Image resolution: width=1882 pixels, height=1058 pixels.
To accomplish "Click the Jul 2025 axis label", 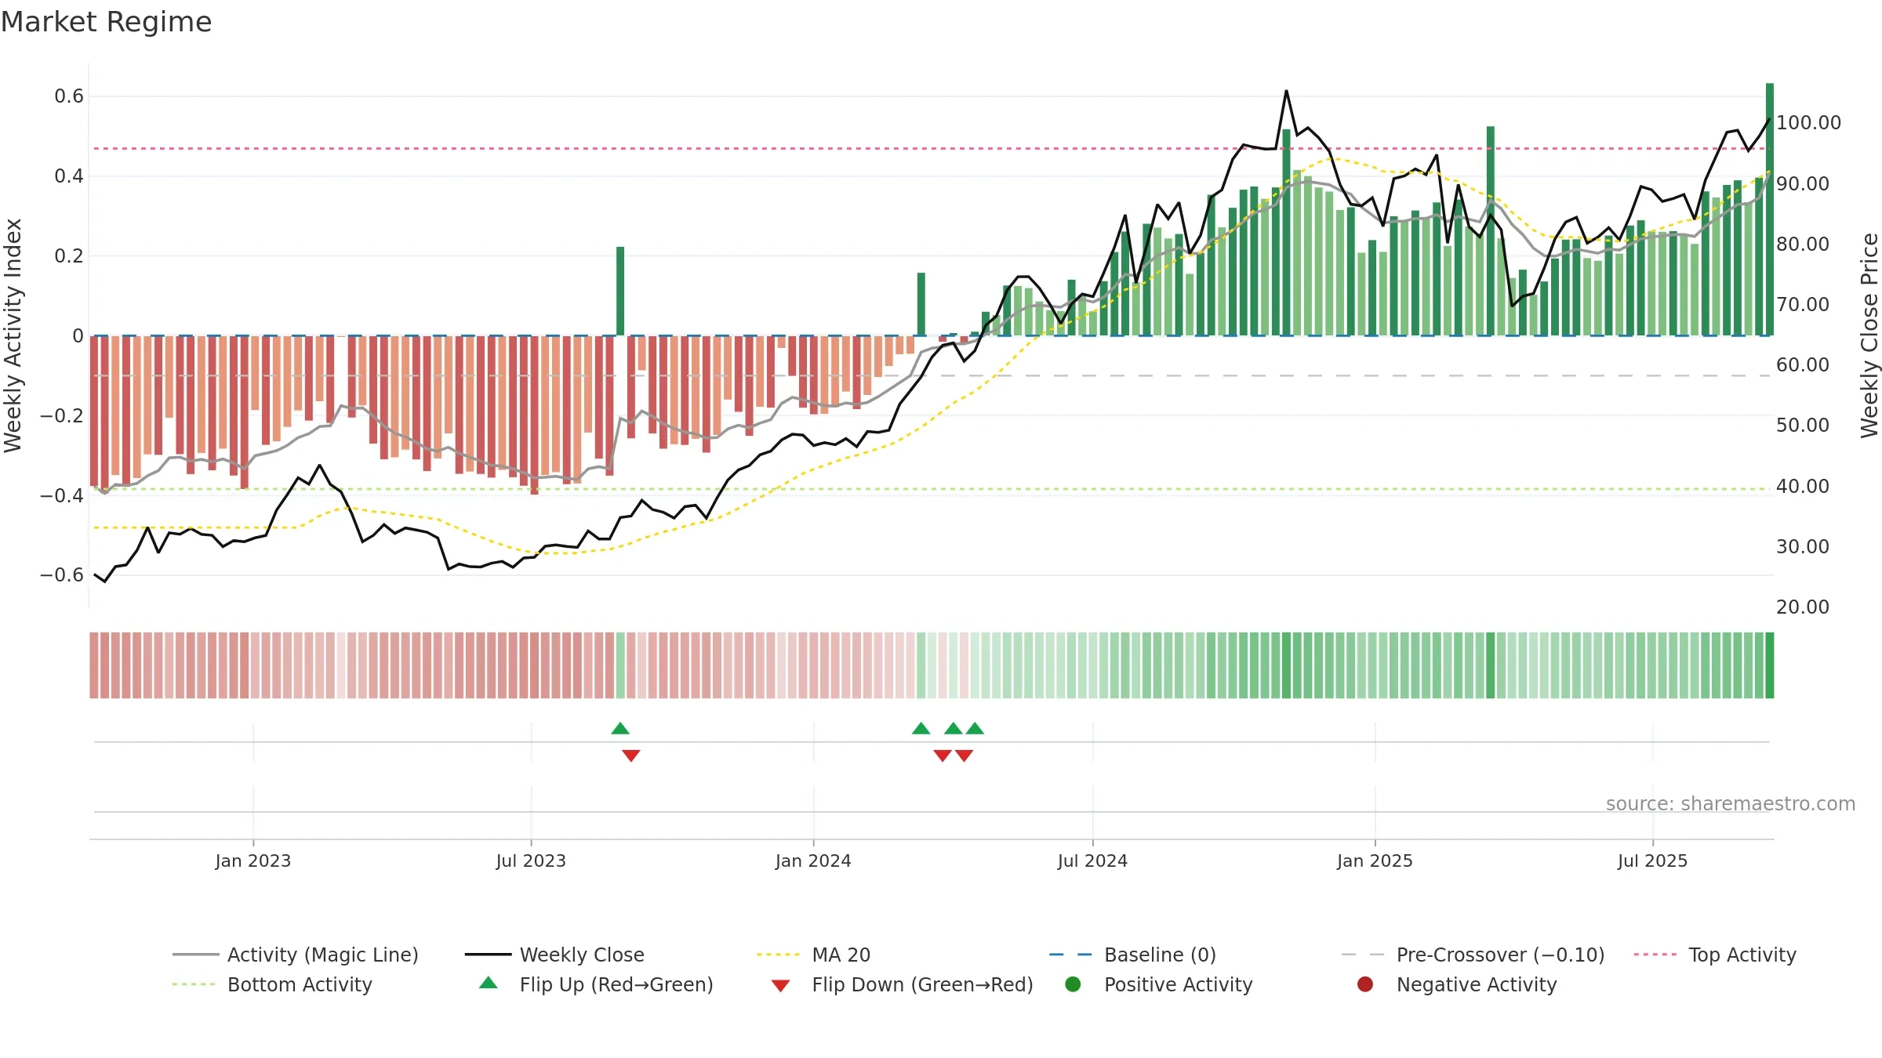I will pos(1652,861).
